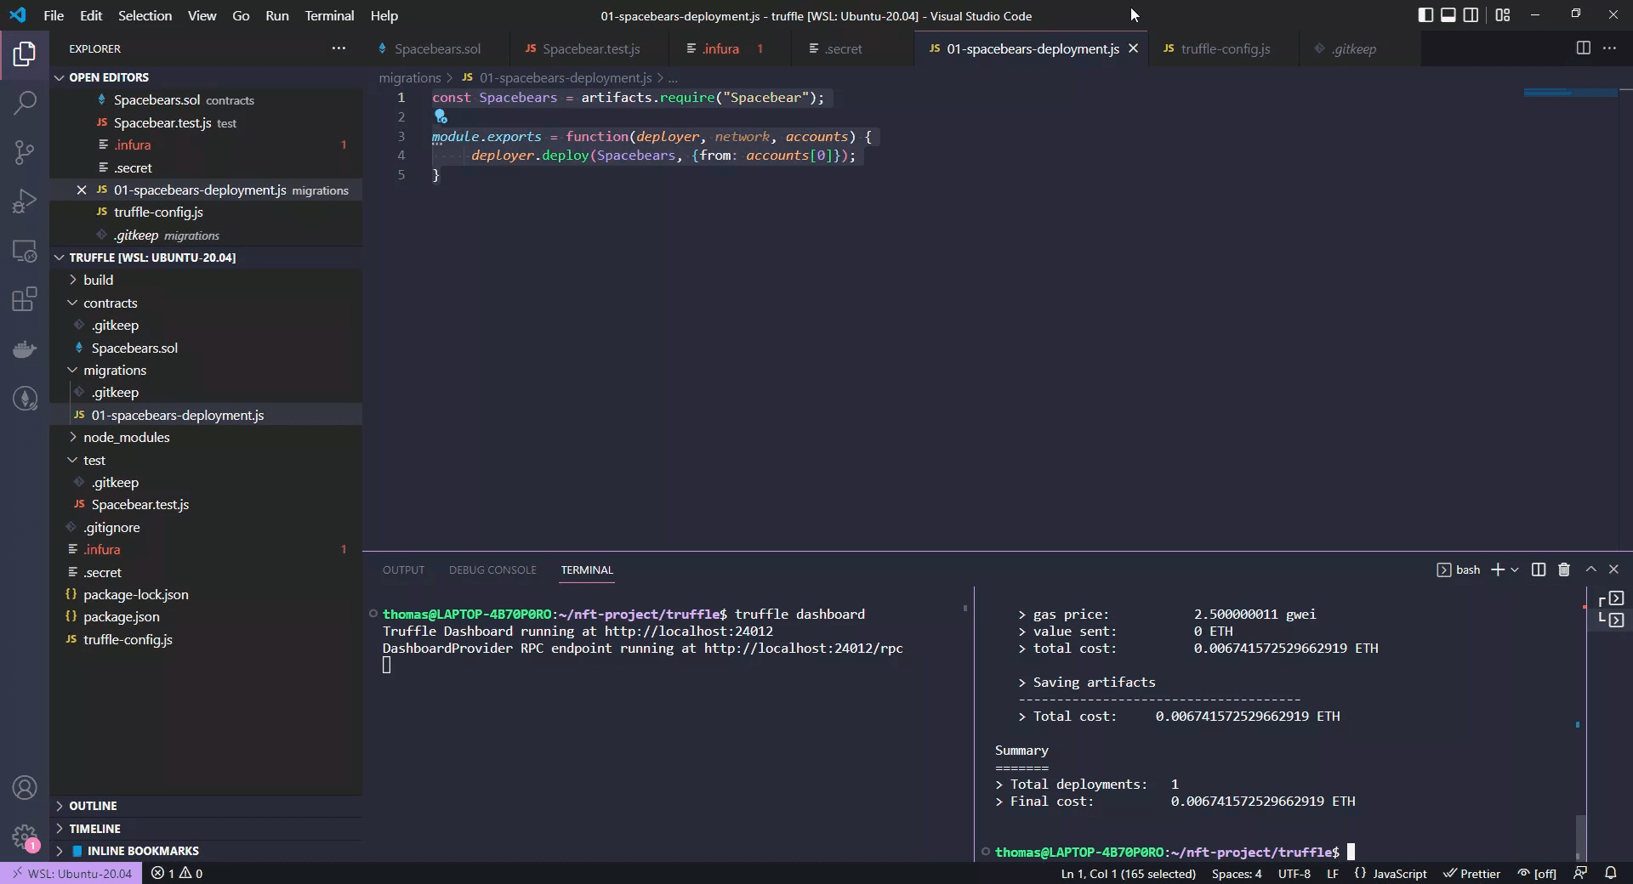Open the Extensions view icon
The height and width of the screenshot is (884, 1633).
[x=25, y=299]
